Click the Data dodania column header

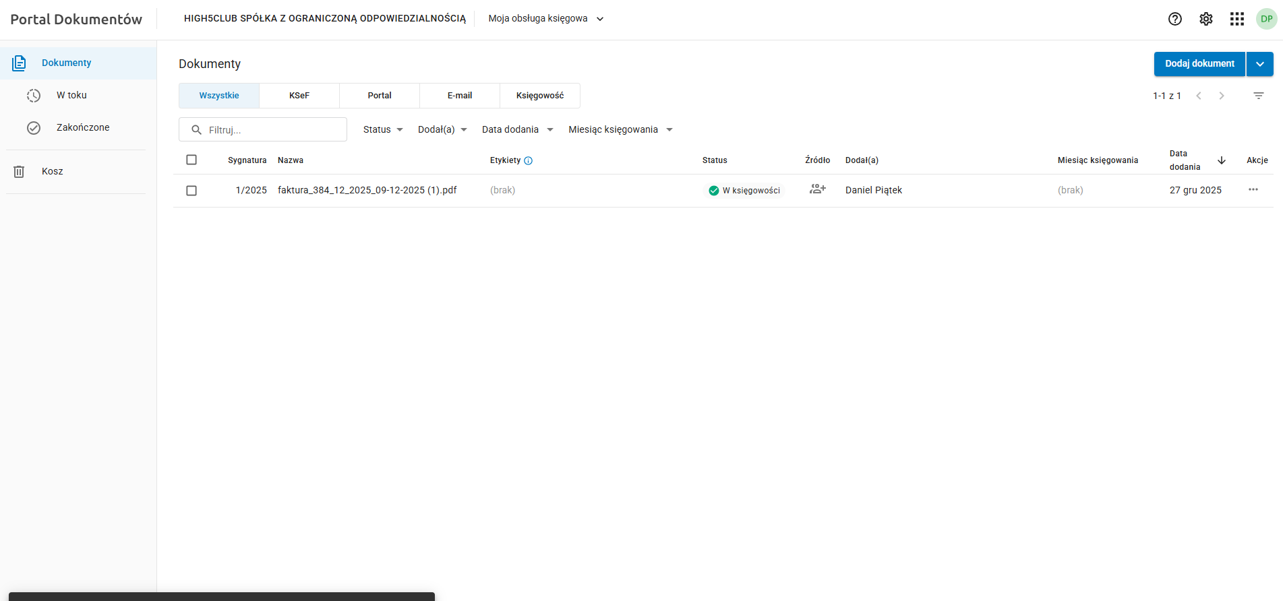click(1185, 160)
